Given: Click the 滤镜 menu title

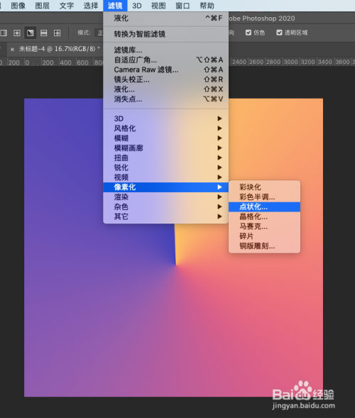Looking at the screenshot, I should point(115,6).
